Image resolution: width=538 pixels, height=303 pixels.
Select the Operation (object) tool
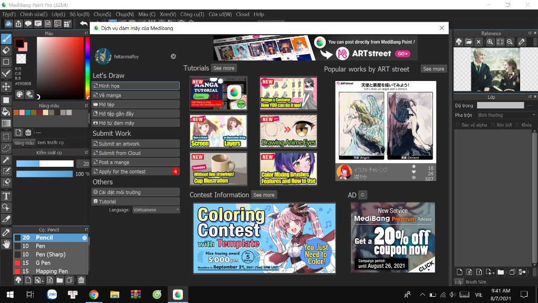[6, 207]
